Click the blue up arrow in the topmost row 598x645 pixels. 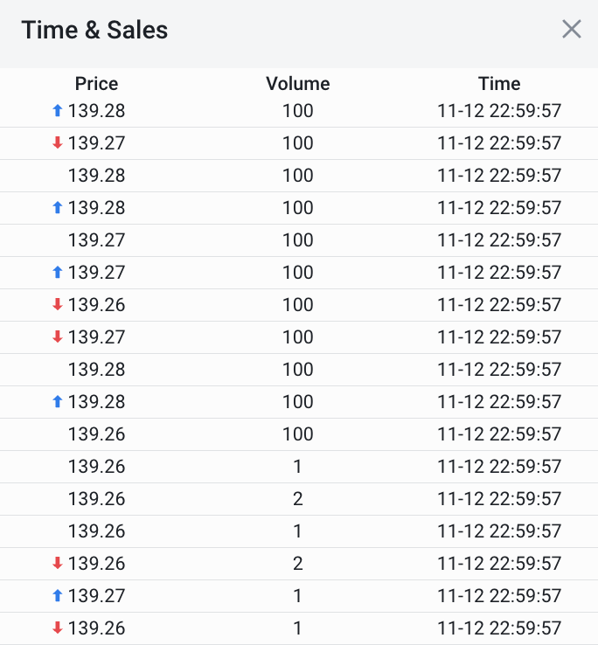(x=58, y=111)
